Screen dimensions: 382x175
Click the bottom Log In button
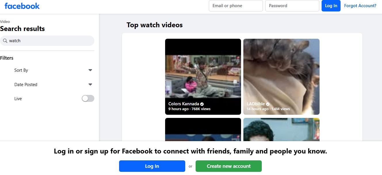click(x=152, y=166)
